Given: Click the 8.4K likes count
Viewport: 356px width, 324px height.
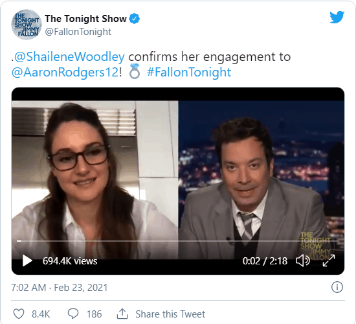Looking at the screenshot, I should pos(41,314).
